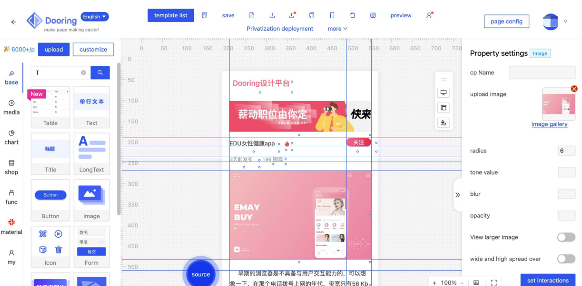The width and height of the screenshot is (582, 286).
Task: Click save in the top toolbar
Action: (228, 16)
